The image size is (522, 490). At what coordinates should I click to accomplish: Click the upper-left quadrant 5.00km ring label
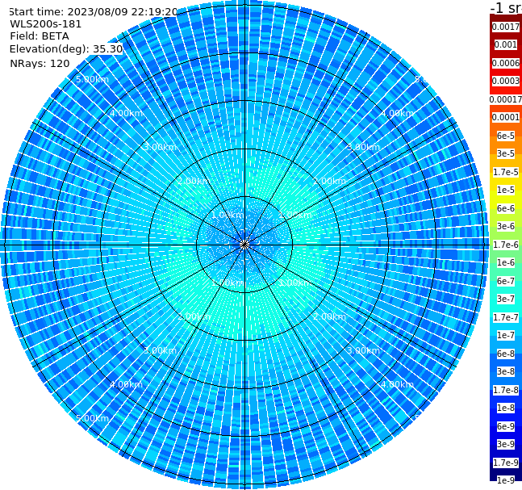(92, 79)
